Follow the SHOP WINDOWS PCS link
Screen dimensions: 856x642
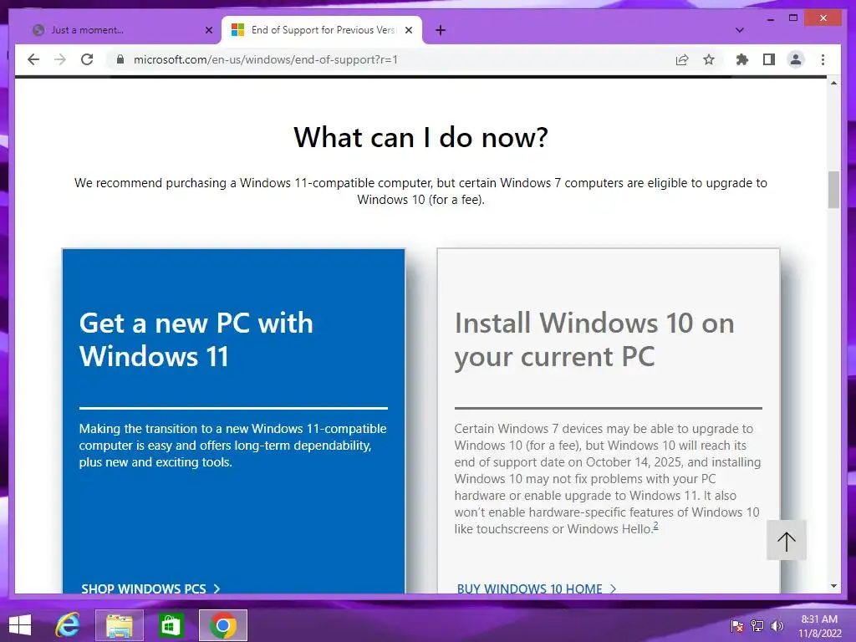click(150, 588)
